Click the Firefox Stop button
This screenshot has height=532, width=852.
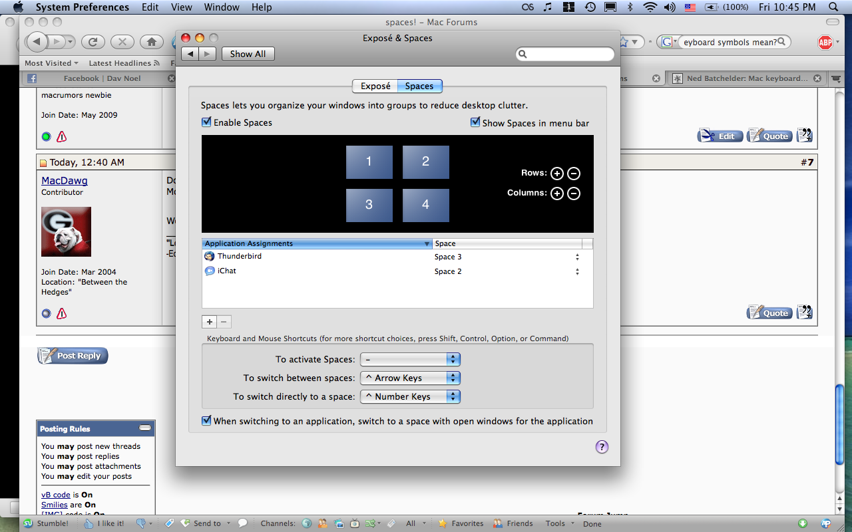point(122,42)
